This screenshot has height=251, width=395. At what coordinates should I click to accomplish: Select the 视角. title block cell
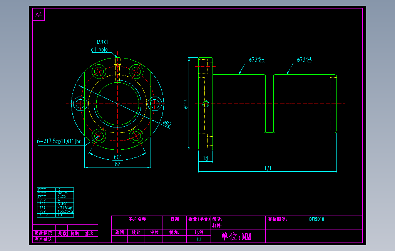click(174, 233)
